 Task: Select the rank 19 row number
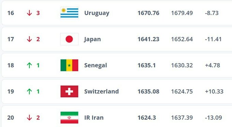[x=11, y=91]
